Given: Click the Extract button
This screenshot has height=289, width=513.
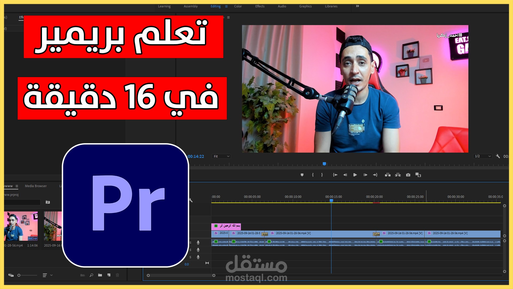Looking at the screenshot, I should pos(398,175).
